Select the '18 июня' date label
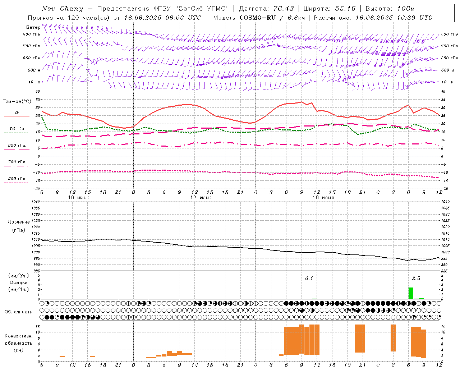This screenshot has width=460, height=368. coord(323,198)
